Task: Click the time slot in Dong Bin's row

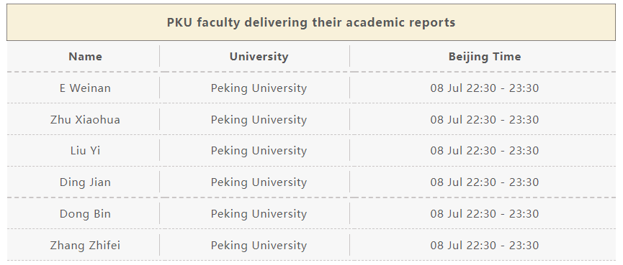Action: pyautogui.click(x=484, y=214)
